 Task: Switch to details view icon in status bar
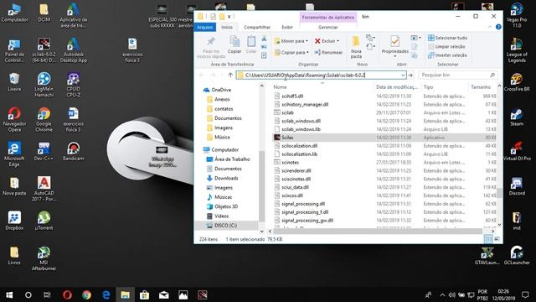point(488,239)
